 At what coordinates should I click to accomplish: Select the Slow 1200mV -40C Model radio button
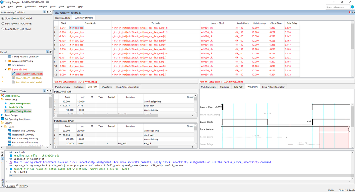coord(3,24)
